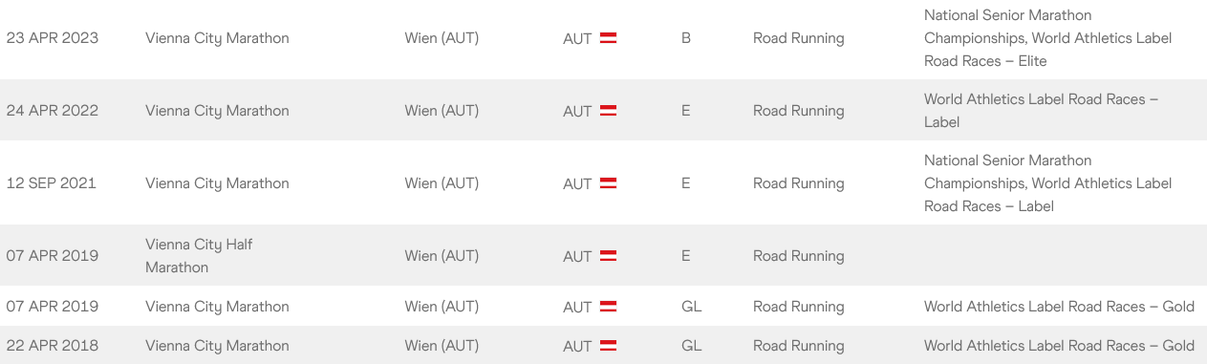Screen dimensions: 1207x364
Task: Click the Austria flag in the 12 SEP 2021 row
Action: (608, 183)
